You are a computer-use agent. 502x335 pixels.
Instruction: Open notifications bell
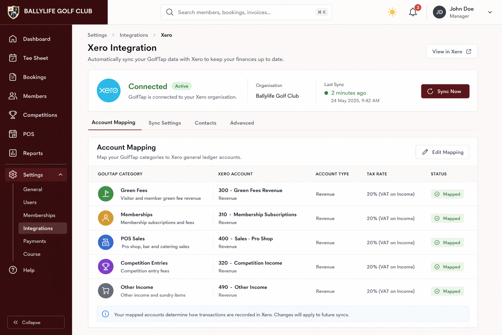(x=412, y=12)
